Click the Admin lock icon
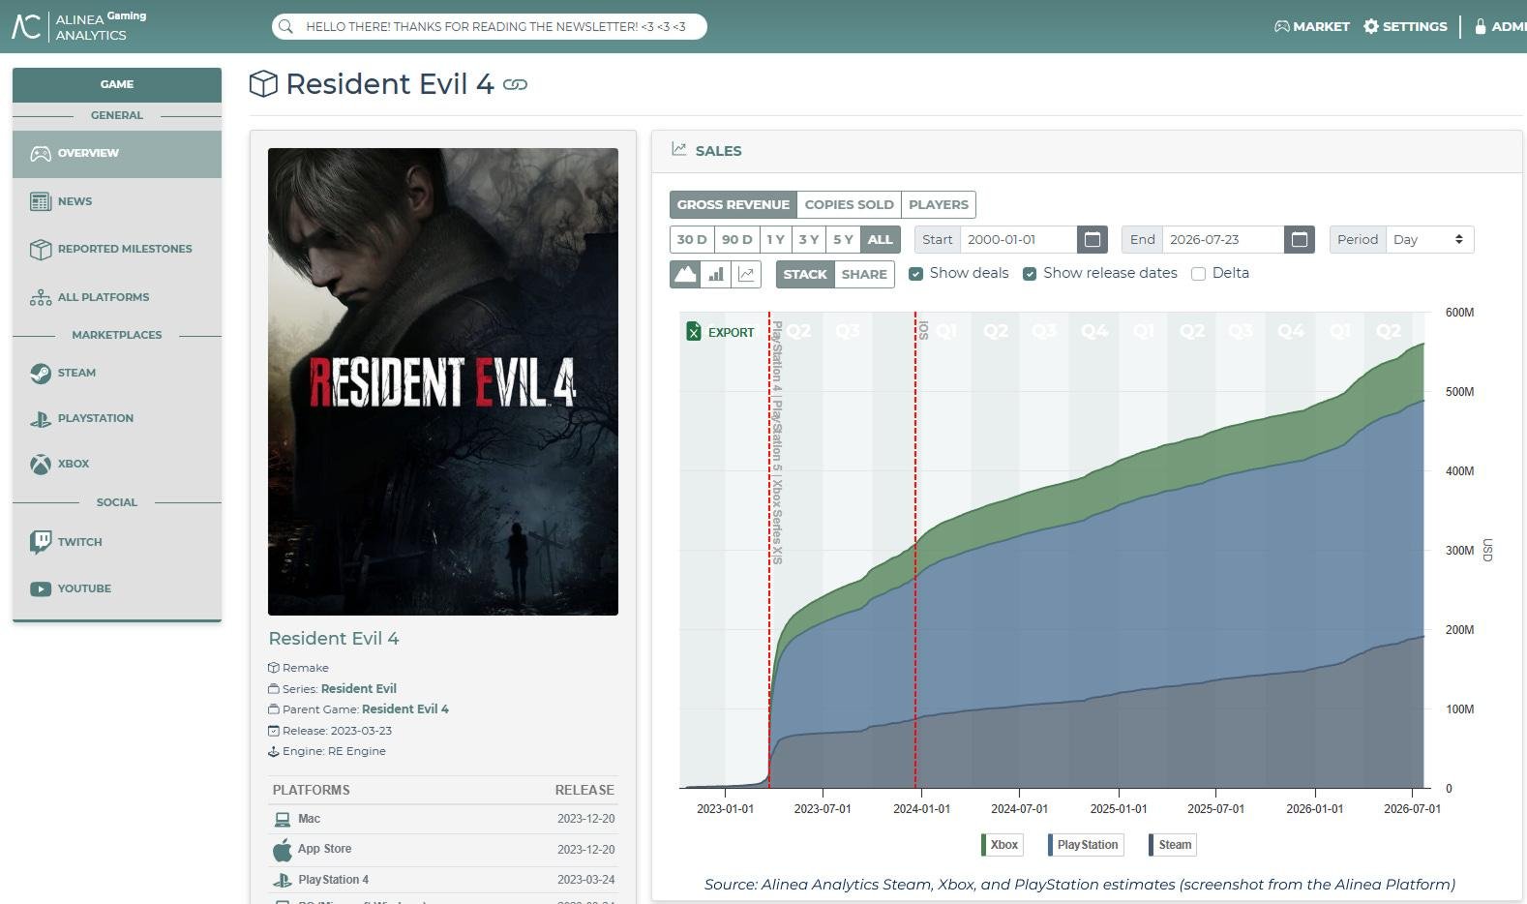Viewport: 1527px width, 904px height. [1480, 26]
